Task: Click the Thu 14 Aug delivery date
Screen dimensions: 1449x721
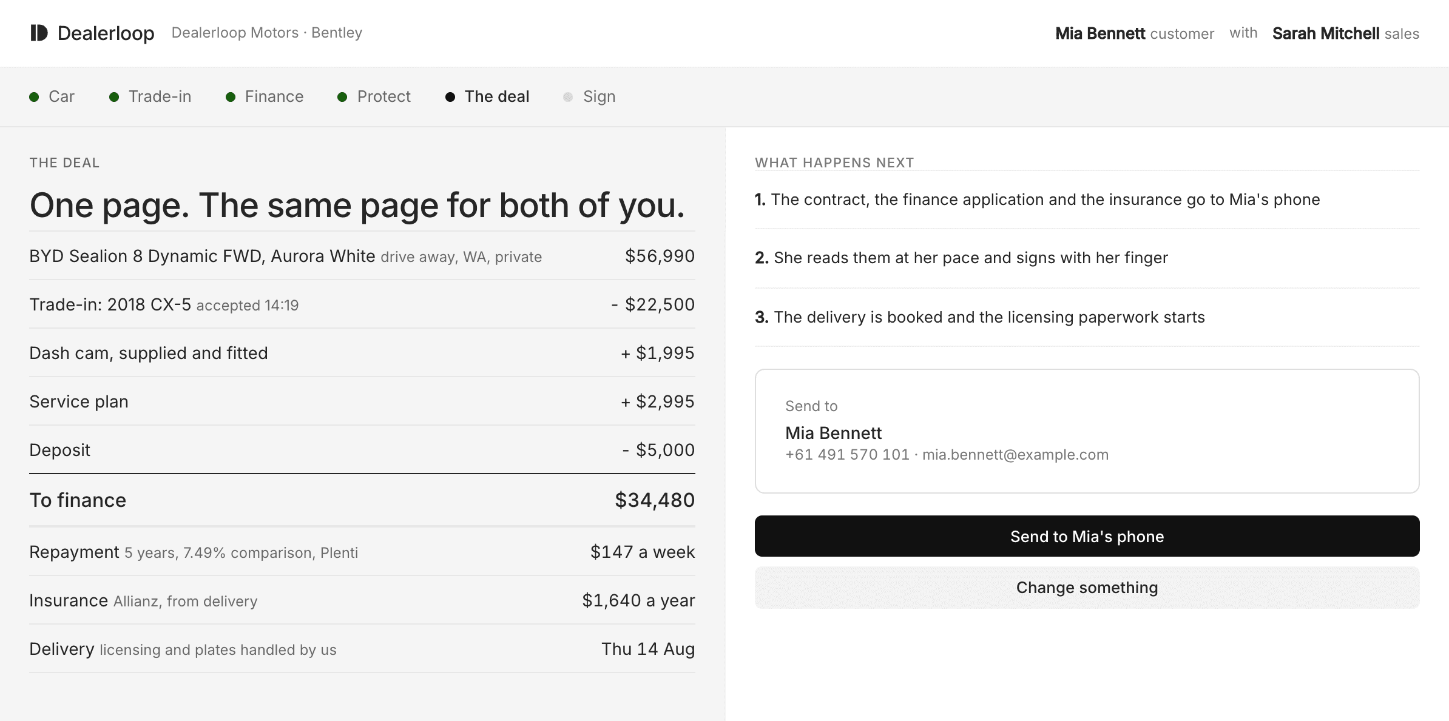Action: [648, 649]
